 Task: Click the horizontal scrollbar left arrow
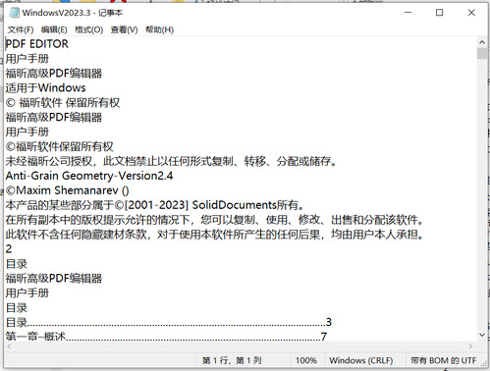point(9,346)
